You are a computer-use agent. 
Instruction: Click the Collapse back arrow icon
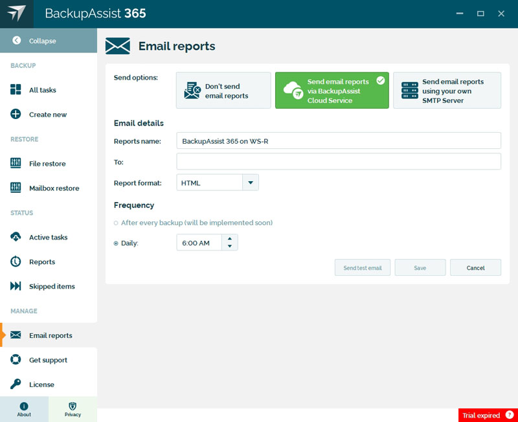(x=17, y=40)
